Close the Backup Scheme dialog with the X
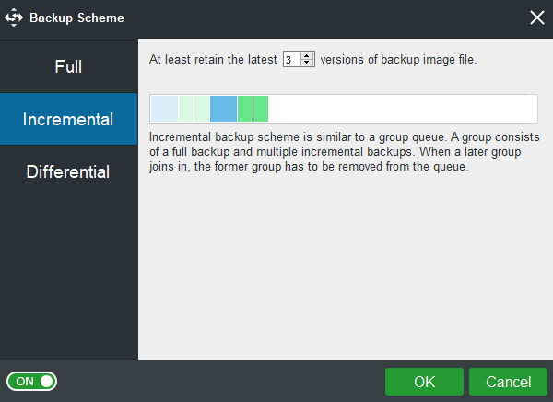553x402 pixels. 536,18
